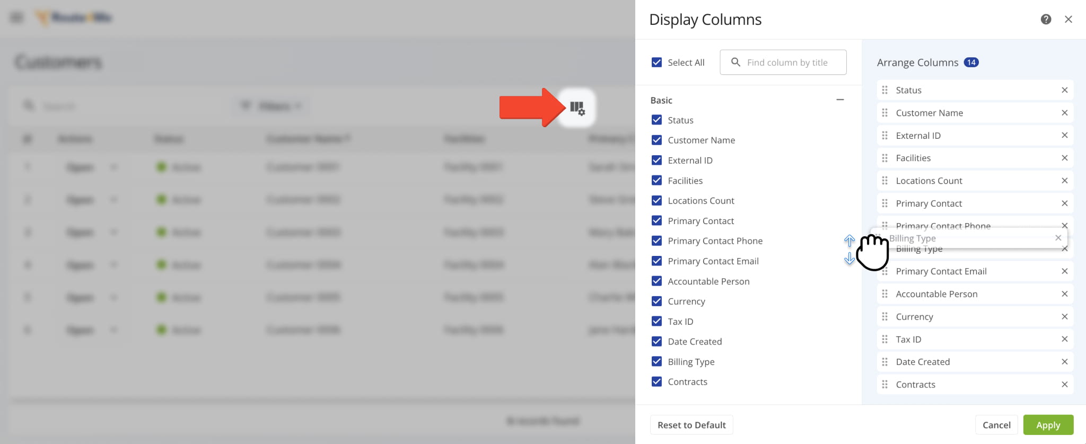This screenshot has height=444, width=1086.
Task: Grab the drag handle for Primary Contact column
Action: tap(884, 203)
